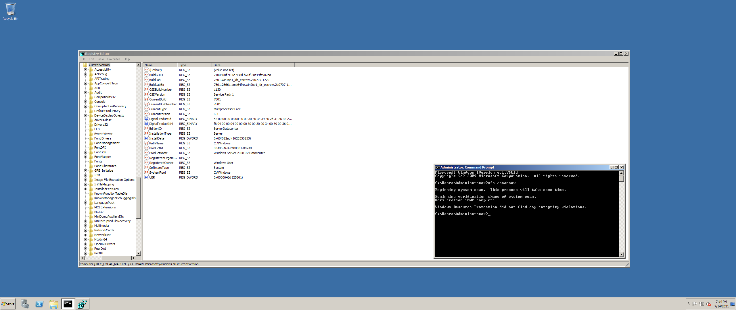This screenshot has width=736, height=310.
Task: Switch to the Registry Editor taskbar button
Action: click(83, 304)
